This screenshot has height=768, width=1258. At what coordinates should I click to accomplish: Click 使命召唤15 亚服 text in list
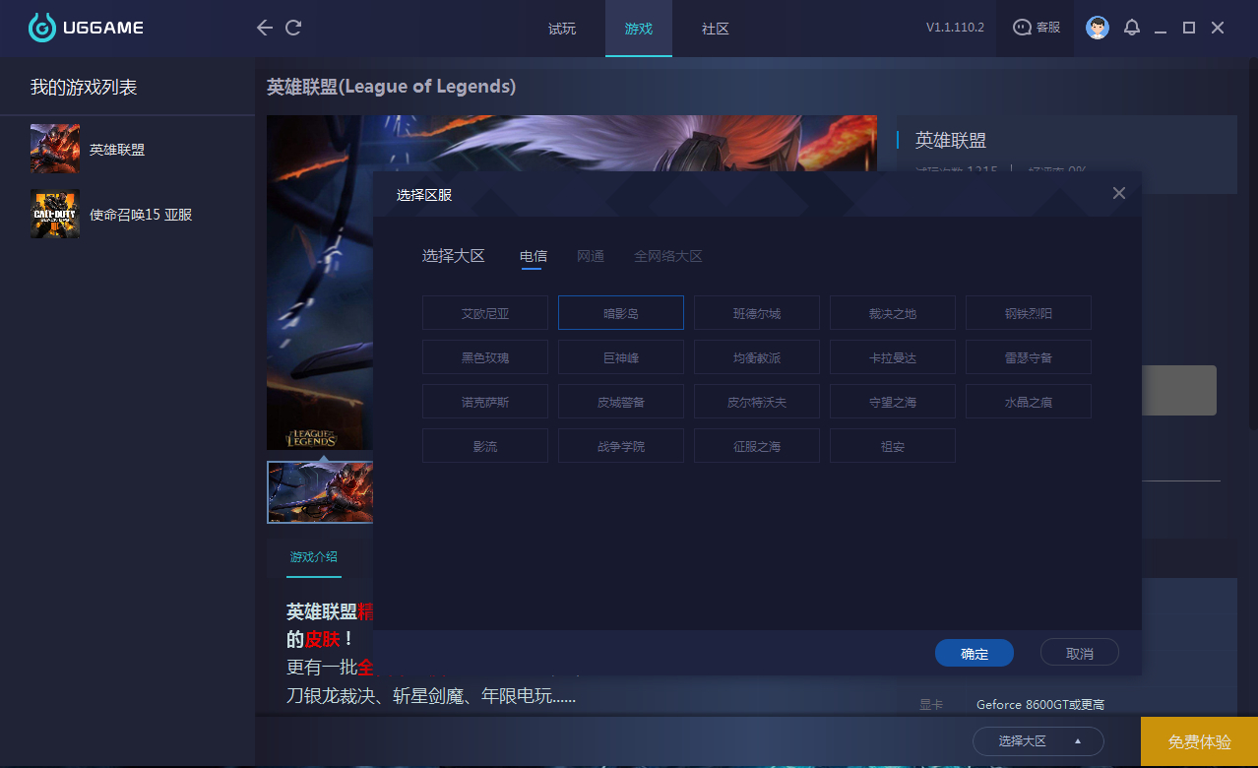(x=141, y=215)
